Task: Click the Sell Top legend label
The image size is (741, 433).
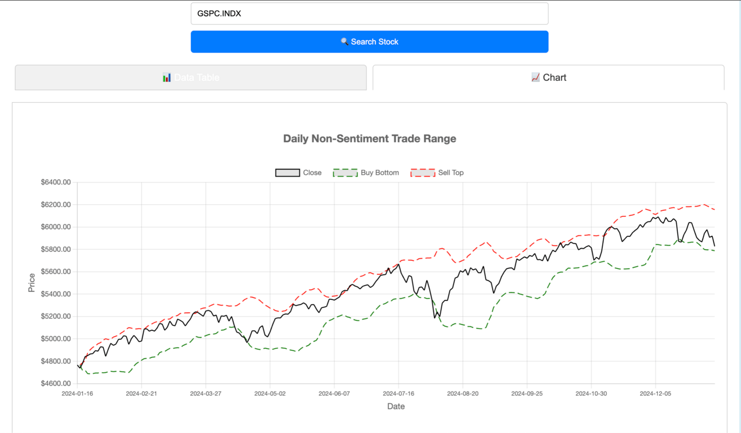Action: (451, 173)
